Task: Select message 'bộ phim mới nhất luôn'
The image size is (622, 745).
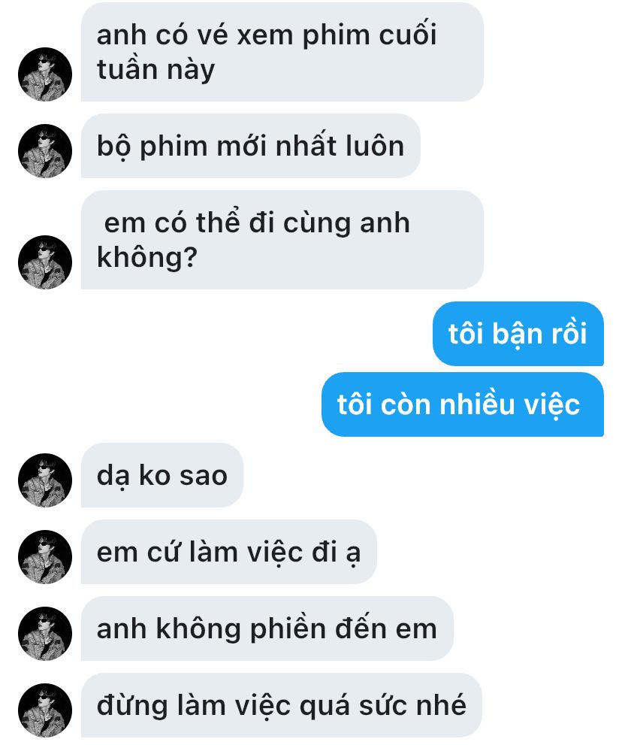Action: tap(251, 146)
